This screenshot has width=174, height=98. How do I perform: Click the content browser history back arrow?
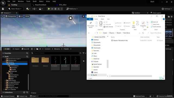click(x=32, y=49)
